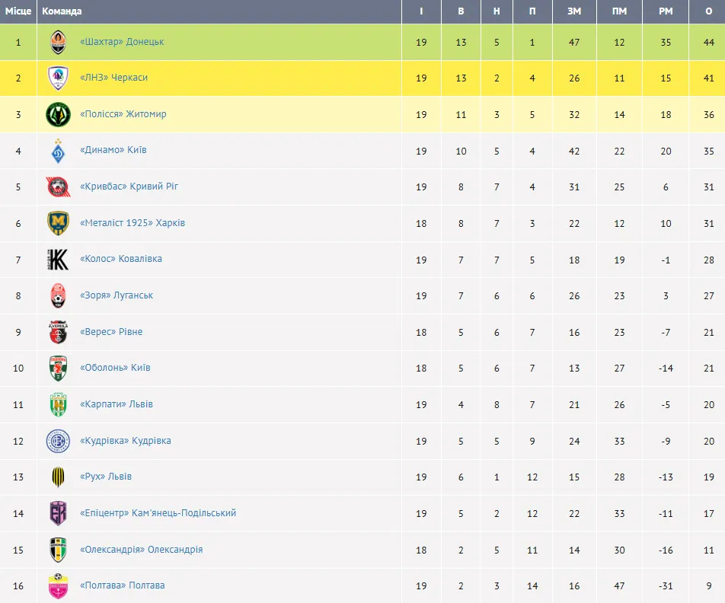Viewport: 725px width, 603px height.
Task: Follow the «Кудрівка» Кудрівка link
Action: point(125,441)
